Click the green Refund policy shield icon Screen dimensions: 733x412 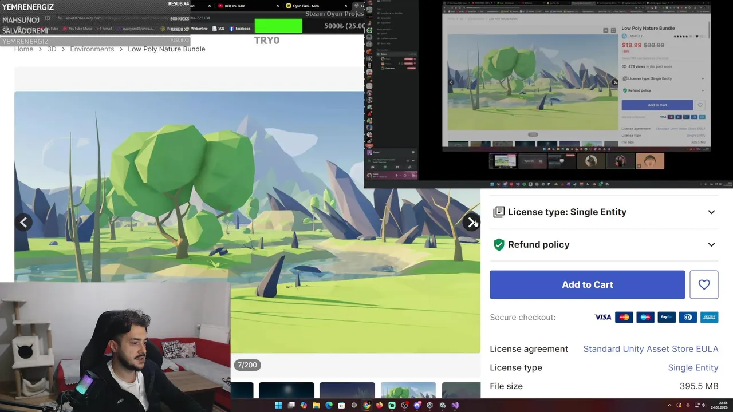499,244
